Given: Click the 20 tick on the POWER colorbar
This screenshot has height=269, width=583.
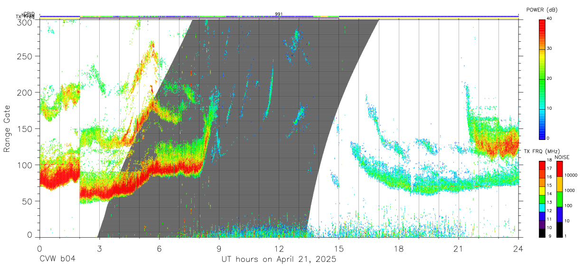Looking at the screenshot, I should pyautogui.click(x=550, y=79).
